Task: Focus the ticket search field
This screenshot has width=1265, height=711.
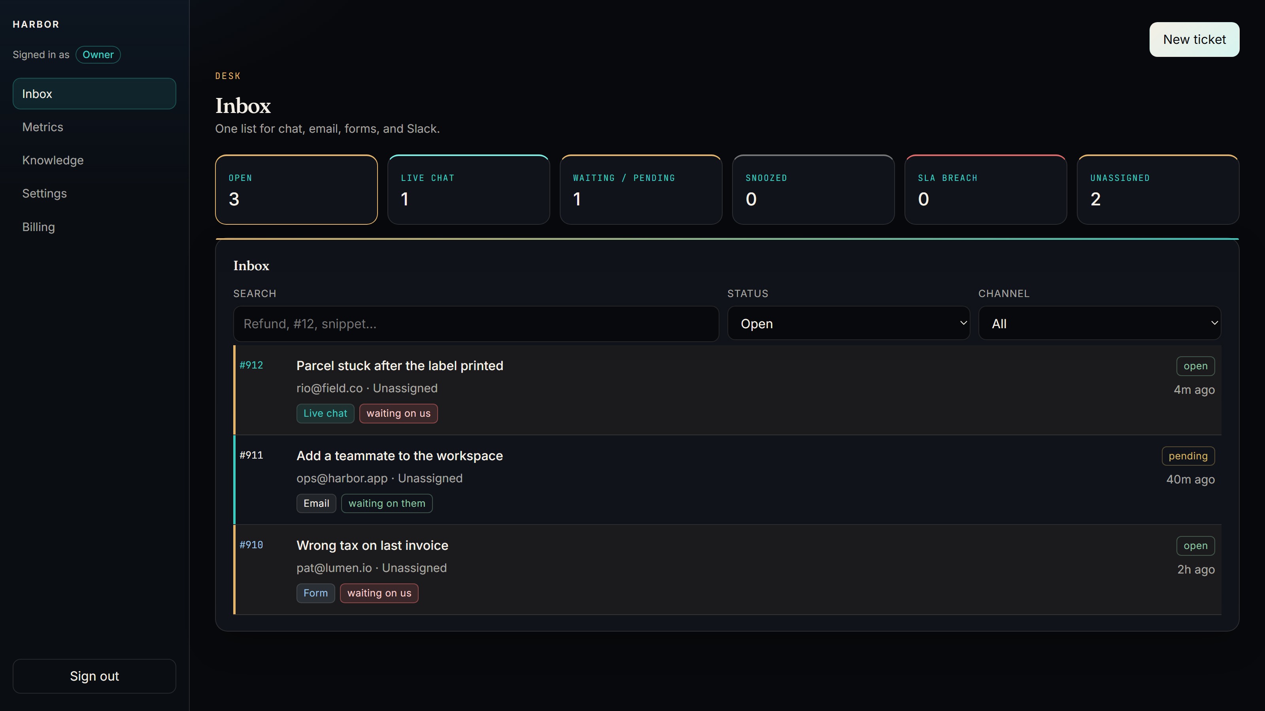Action: [476, 324]
